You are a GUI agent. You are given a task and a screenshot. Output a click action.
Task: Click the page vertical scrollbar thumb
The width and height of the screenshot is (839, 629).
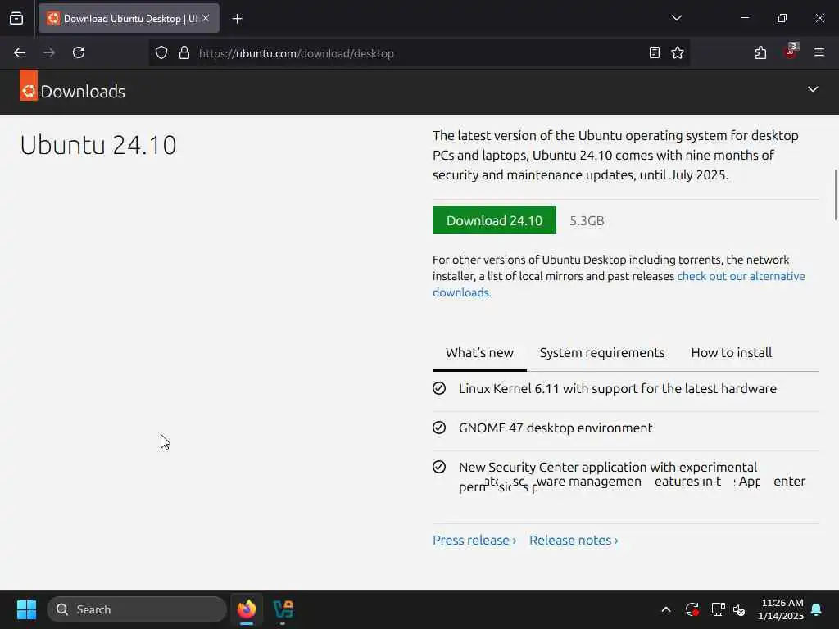click(x=835, y=195)
